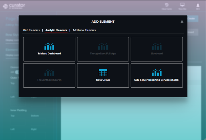Screen dimensions: 206x140
Task: Click the ThoughtSpot Full App chart icon
Action: (x=103, y=46)
